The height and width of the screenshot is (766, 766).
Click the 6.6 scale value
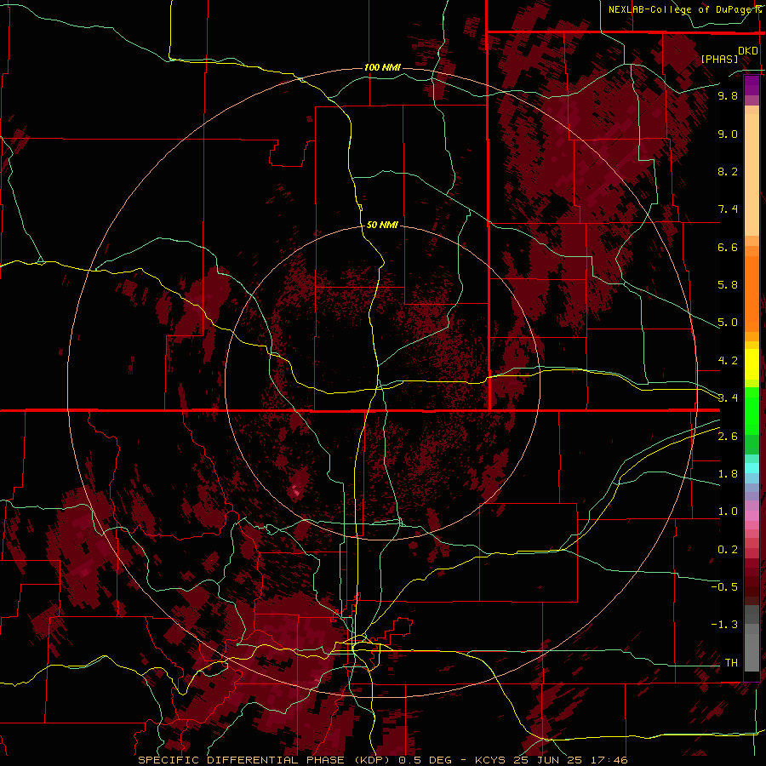pyautogui.click(x=728, y=247)
